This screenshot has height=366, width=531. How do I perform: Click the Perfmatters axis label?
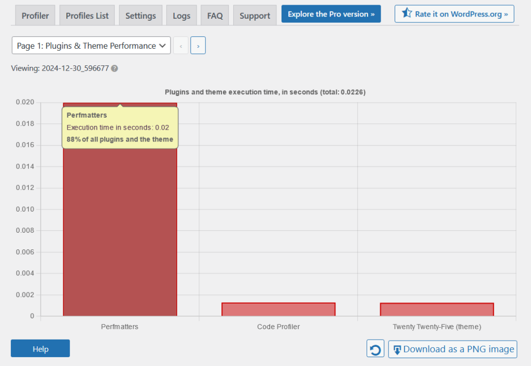[x=120, y=327]
